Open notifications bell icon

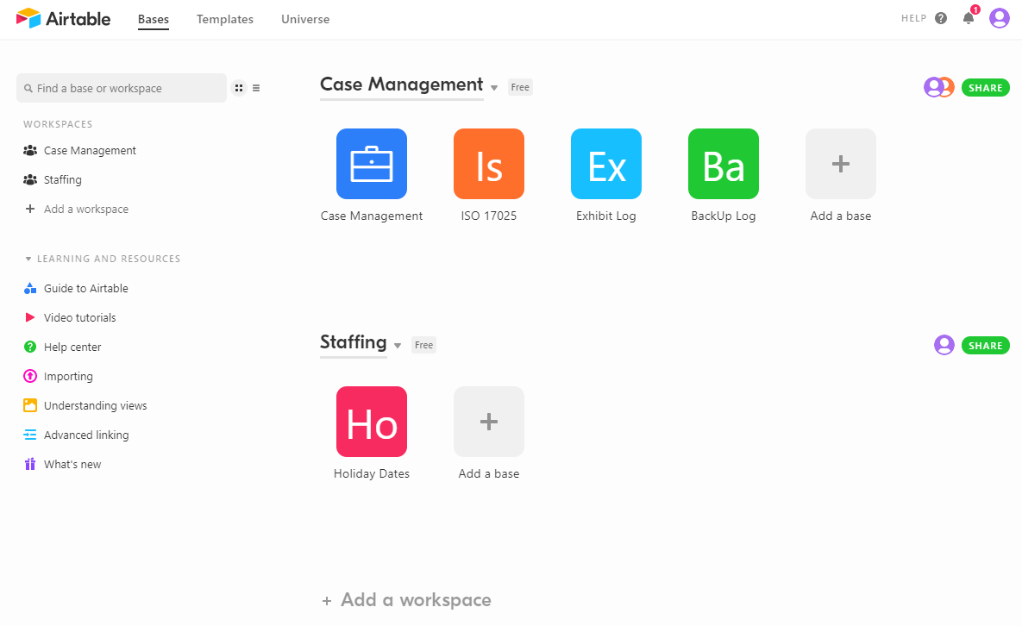[x=969, y=18]
